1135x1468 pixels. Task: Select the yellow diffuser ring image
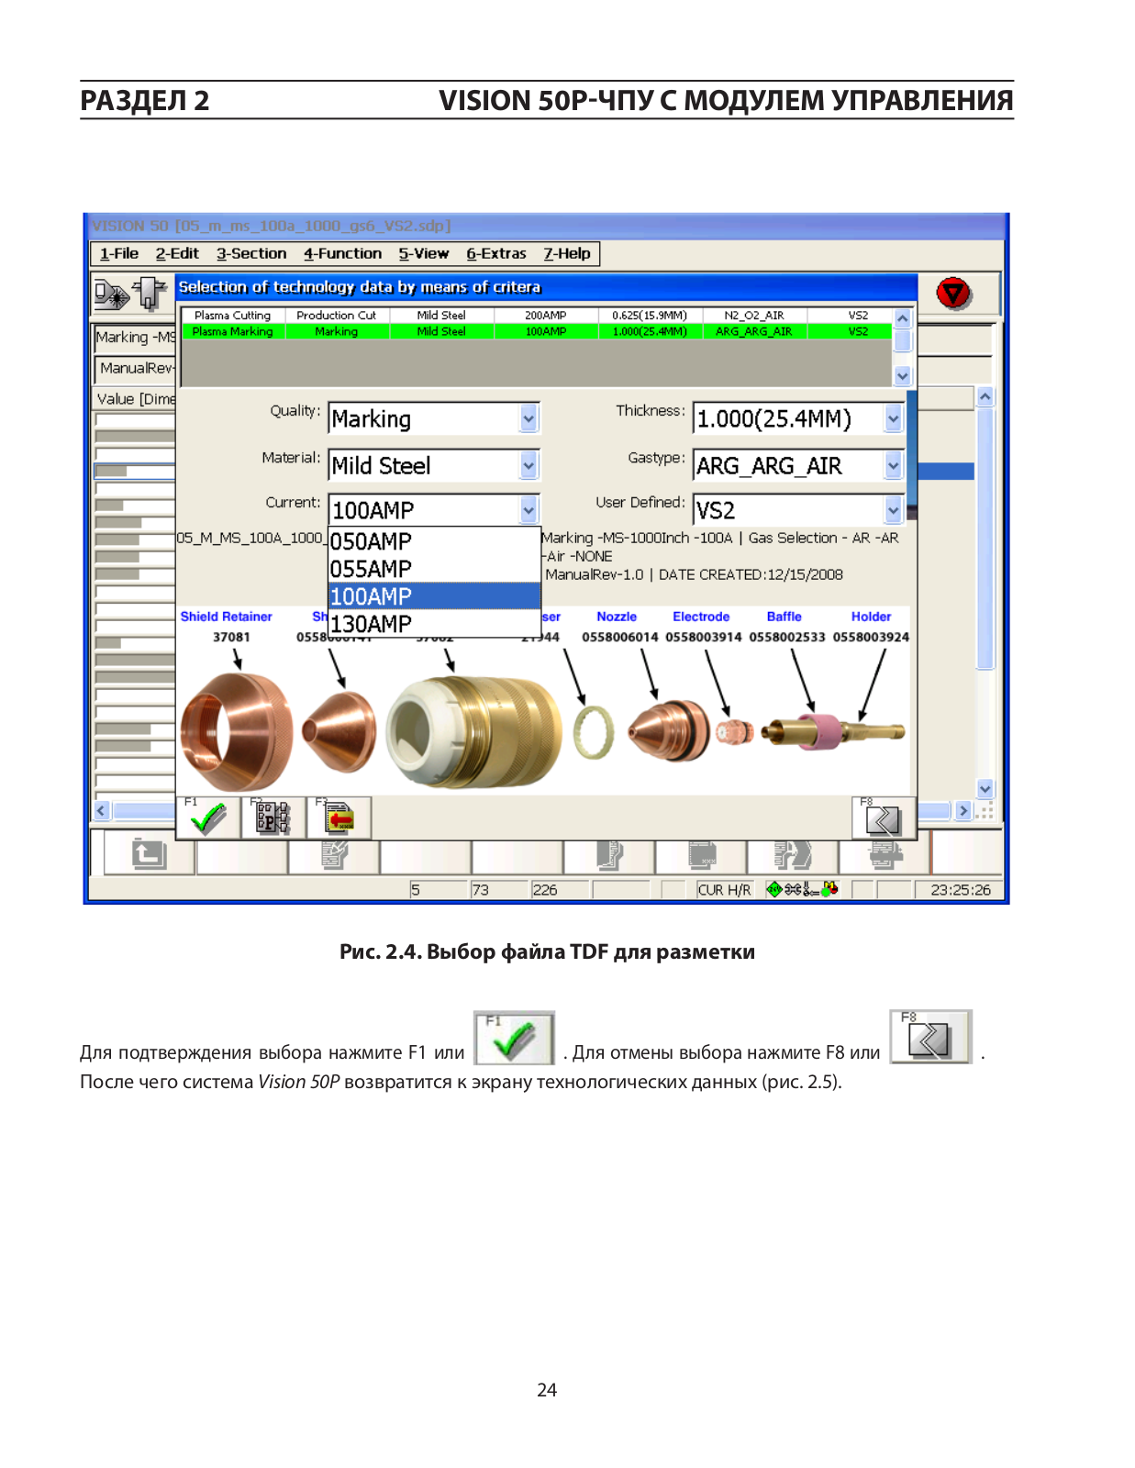pos(594,731)
